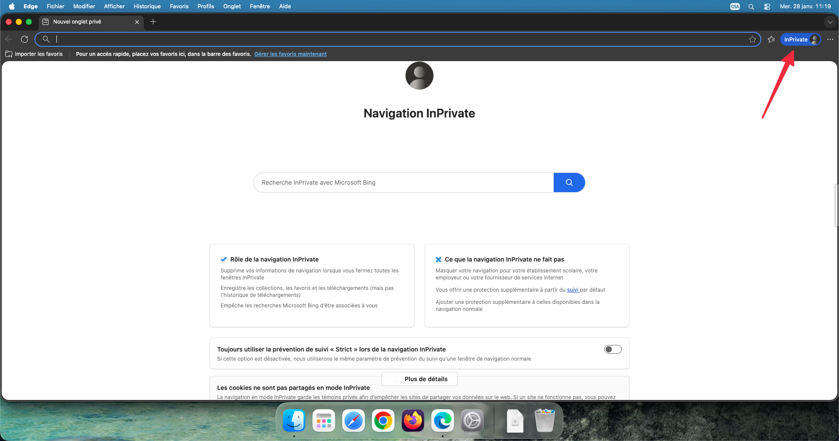Viewport: 839px width, 441px height.
Task: Open Spotlight search in menu bar
Action: coord(751,7)
